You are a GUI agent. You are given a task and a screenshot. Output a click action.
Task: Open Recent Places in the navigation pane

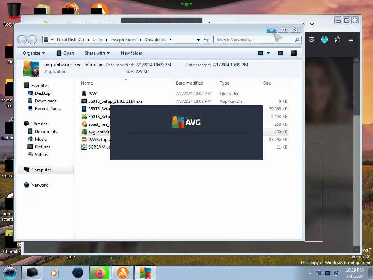coord(48,109)
